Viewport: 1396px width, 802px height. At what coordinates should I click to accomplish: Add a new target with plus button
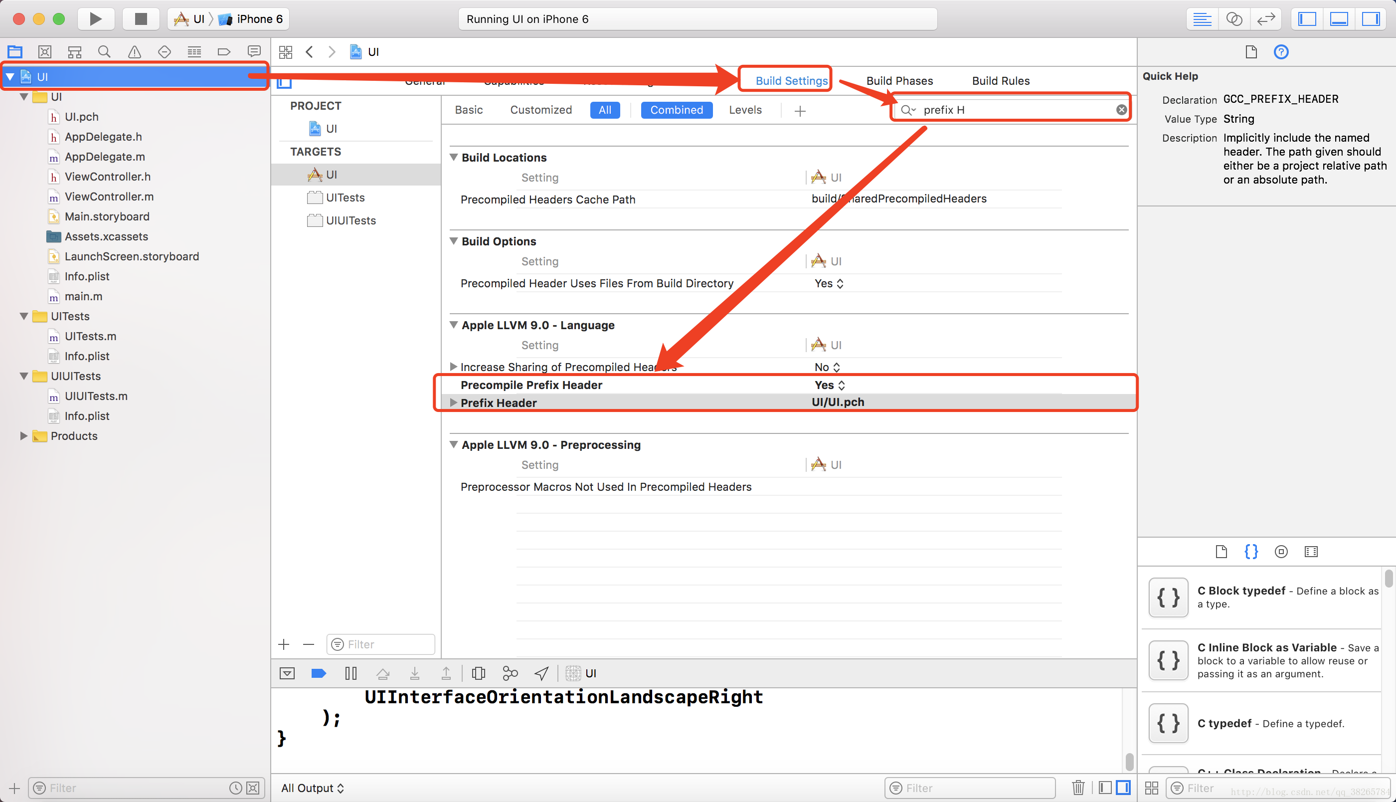coord(284,644)
